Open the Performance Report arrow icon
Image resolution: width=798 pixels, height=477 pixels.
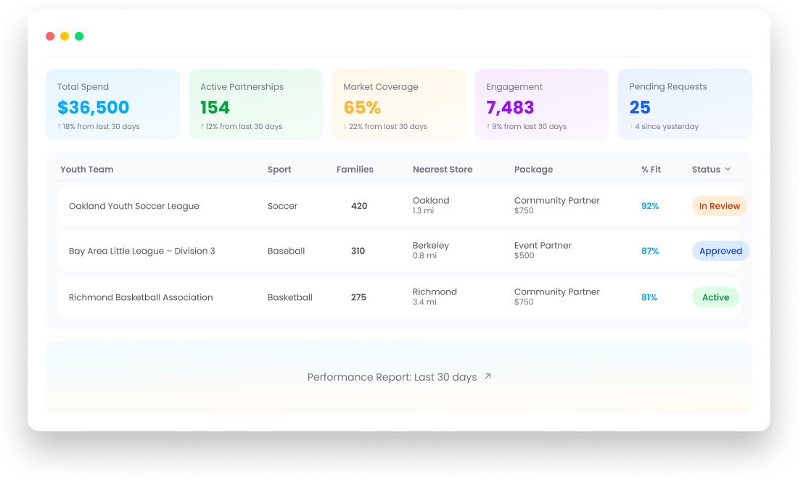(x=488, y=376)
